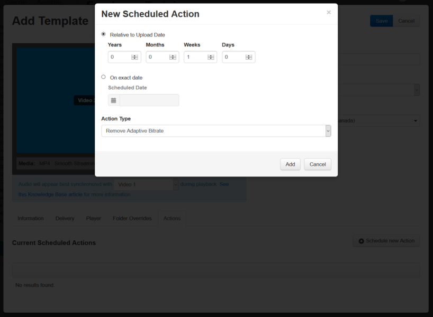Click Cancel in the scheduled action dialog
Screen dimensions: 433x317
318,164
